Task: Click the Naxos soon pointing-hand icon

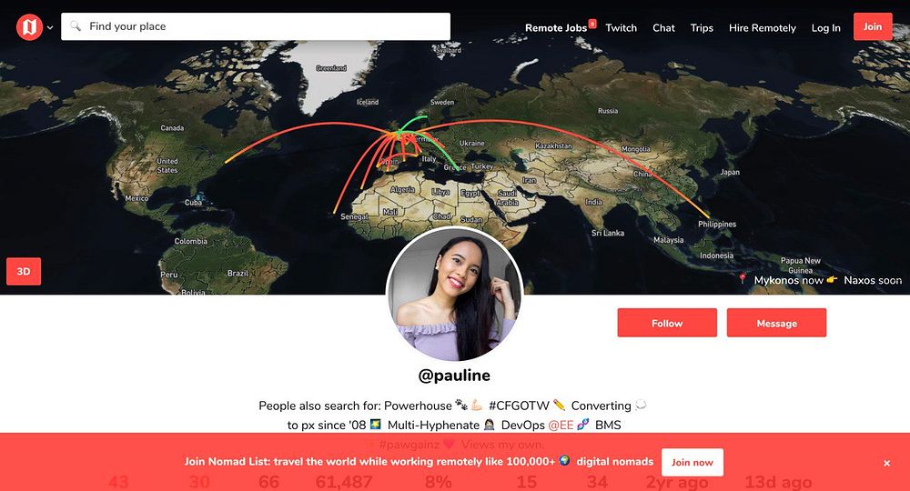Action: (833, 279)
